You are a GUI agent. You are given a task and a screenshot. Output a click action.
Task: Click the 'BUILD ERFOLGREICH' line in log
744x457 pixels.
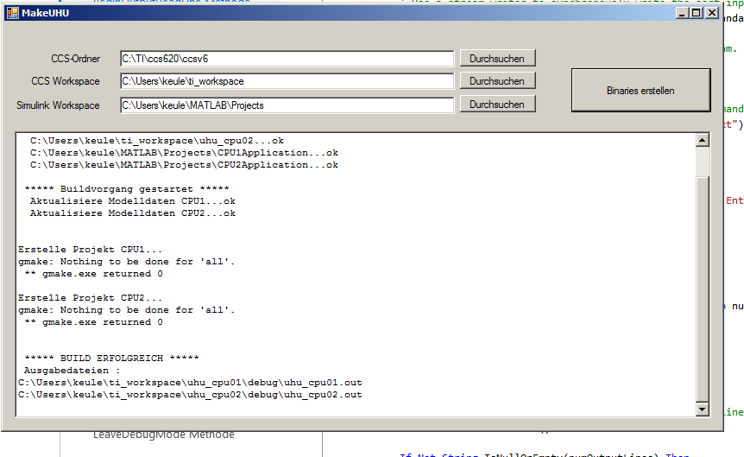(111, 359)
